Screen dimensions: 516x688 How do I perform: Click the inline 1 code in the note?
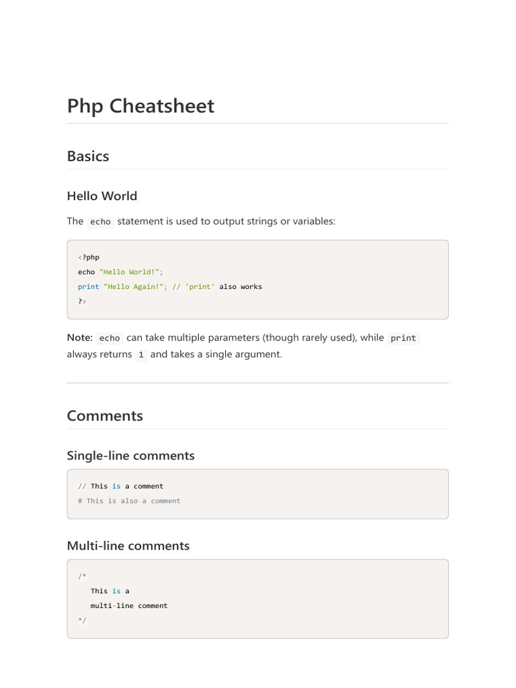click(x=141, y=355)
